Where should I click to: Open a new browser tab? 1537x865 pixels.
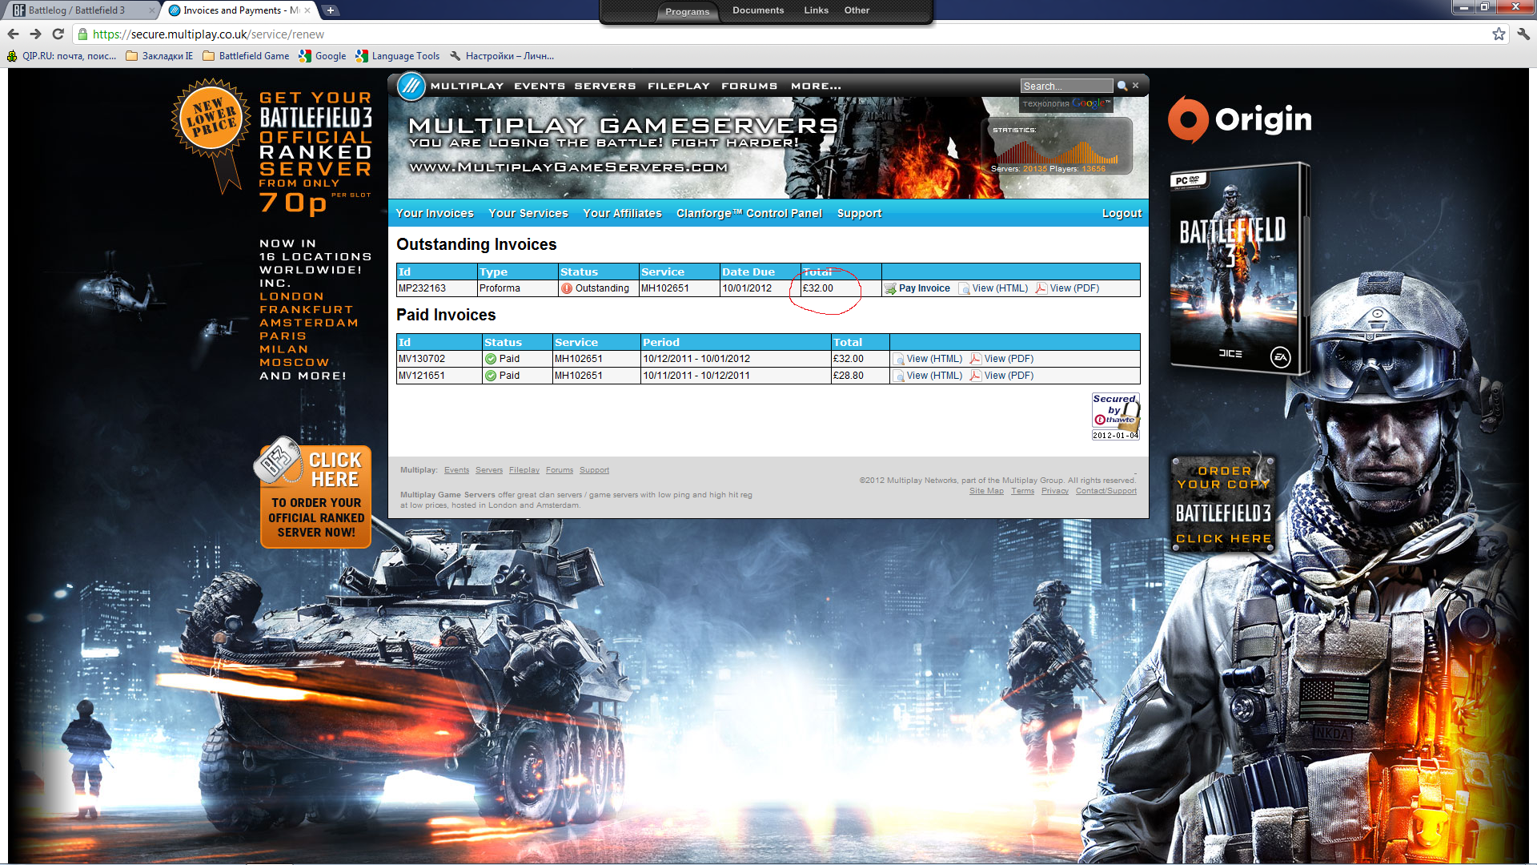click(x=331, y=10)
